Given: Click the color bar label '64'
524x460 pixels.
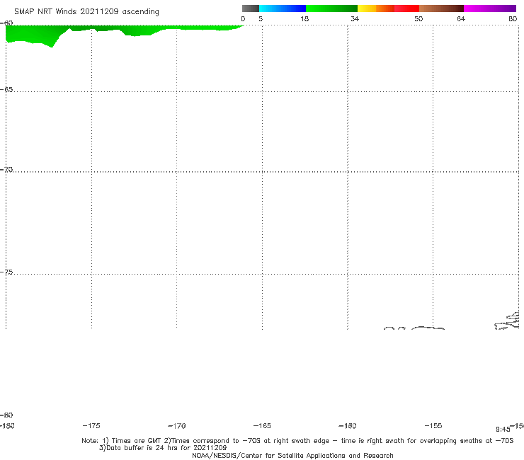Looking at the screenshot, I should [461, 18].
